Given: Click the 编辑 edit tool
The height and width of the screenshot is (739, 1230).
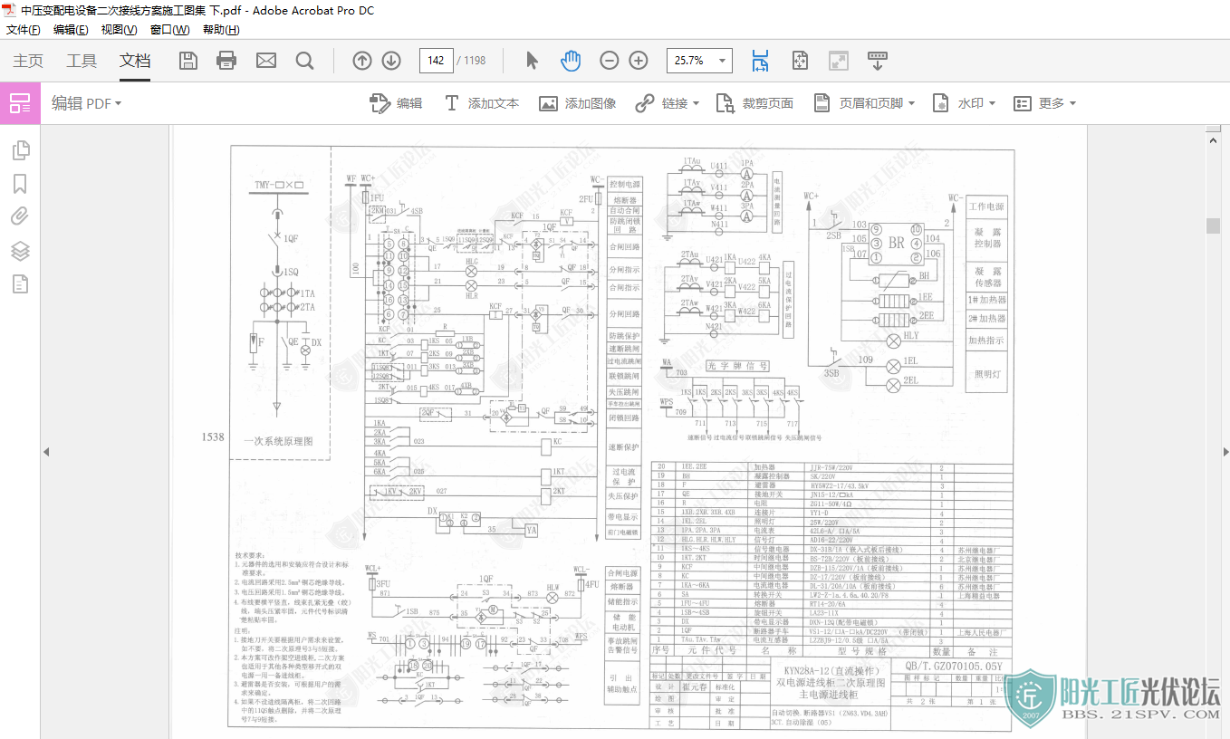Looking at the screenshot, I should (397, 103).
